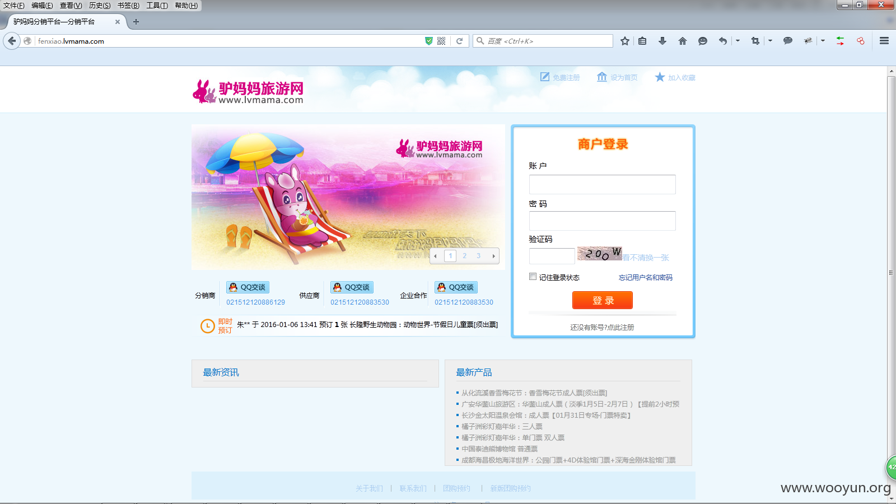Go to banner slide 1

450,256
